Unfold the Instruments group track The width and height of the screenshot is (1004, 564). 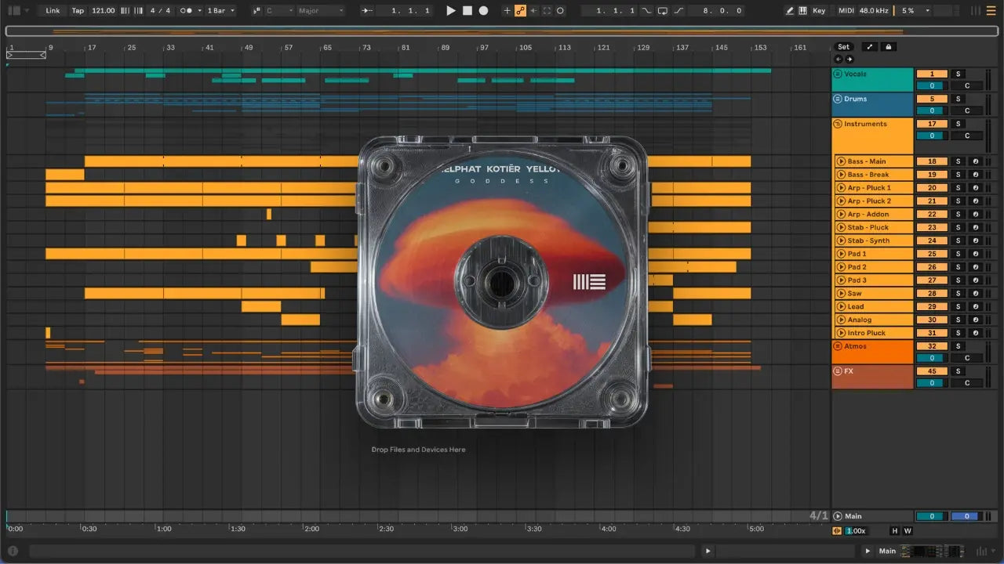pyautogui.click(x=838, y=125)
